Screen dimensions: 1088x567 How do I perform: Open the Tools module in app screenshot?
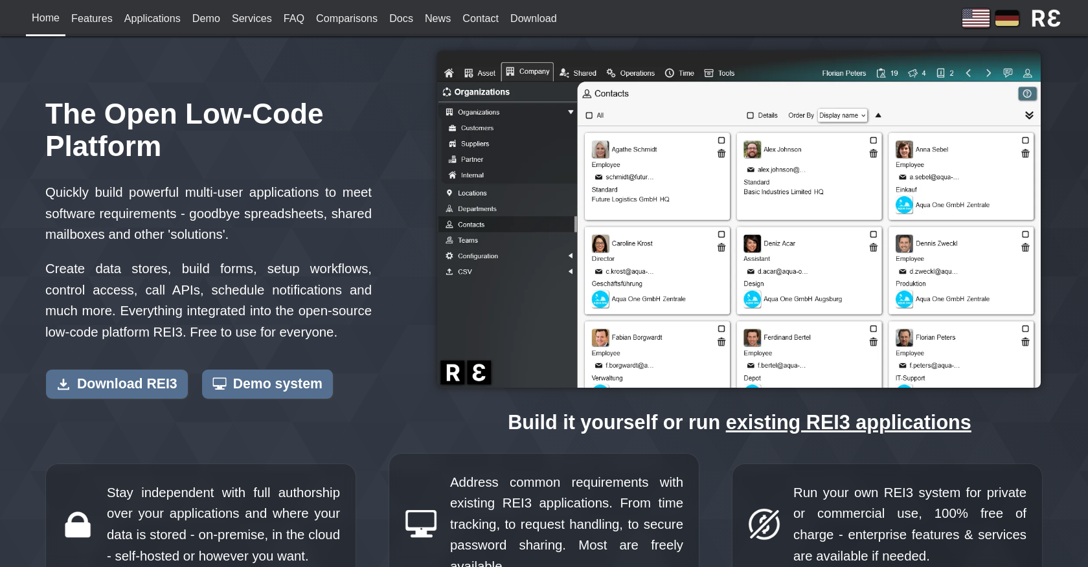point(720,73)
